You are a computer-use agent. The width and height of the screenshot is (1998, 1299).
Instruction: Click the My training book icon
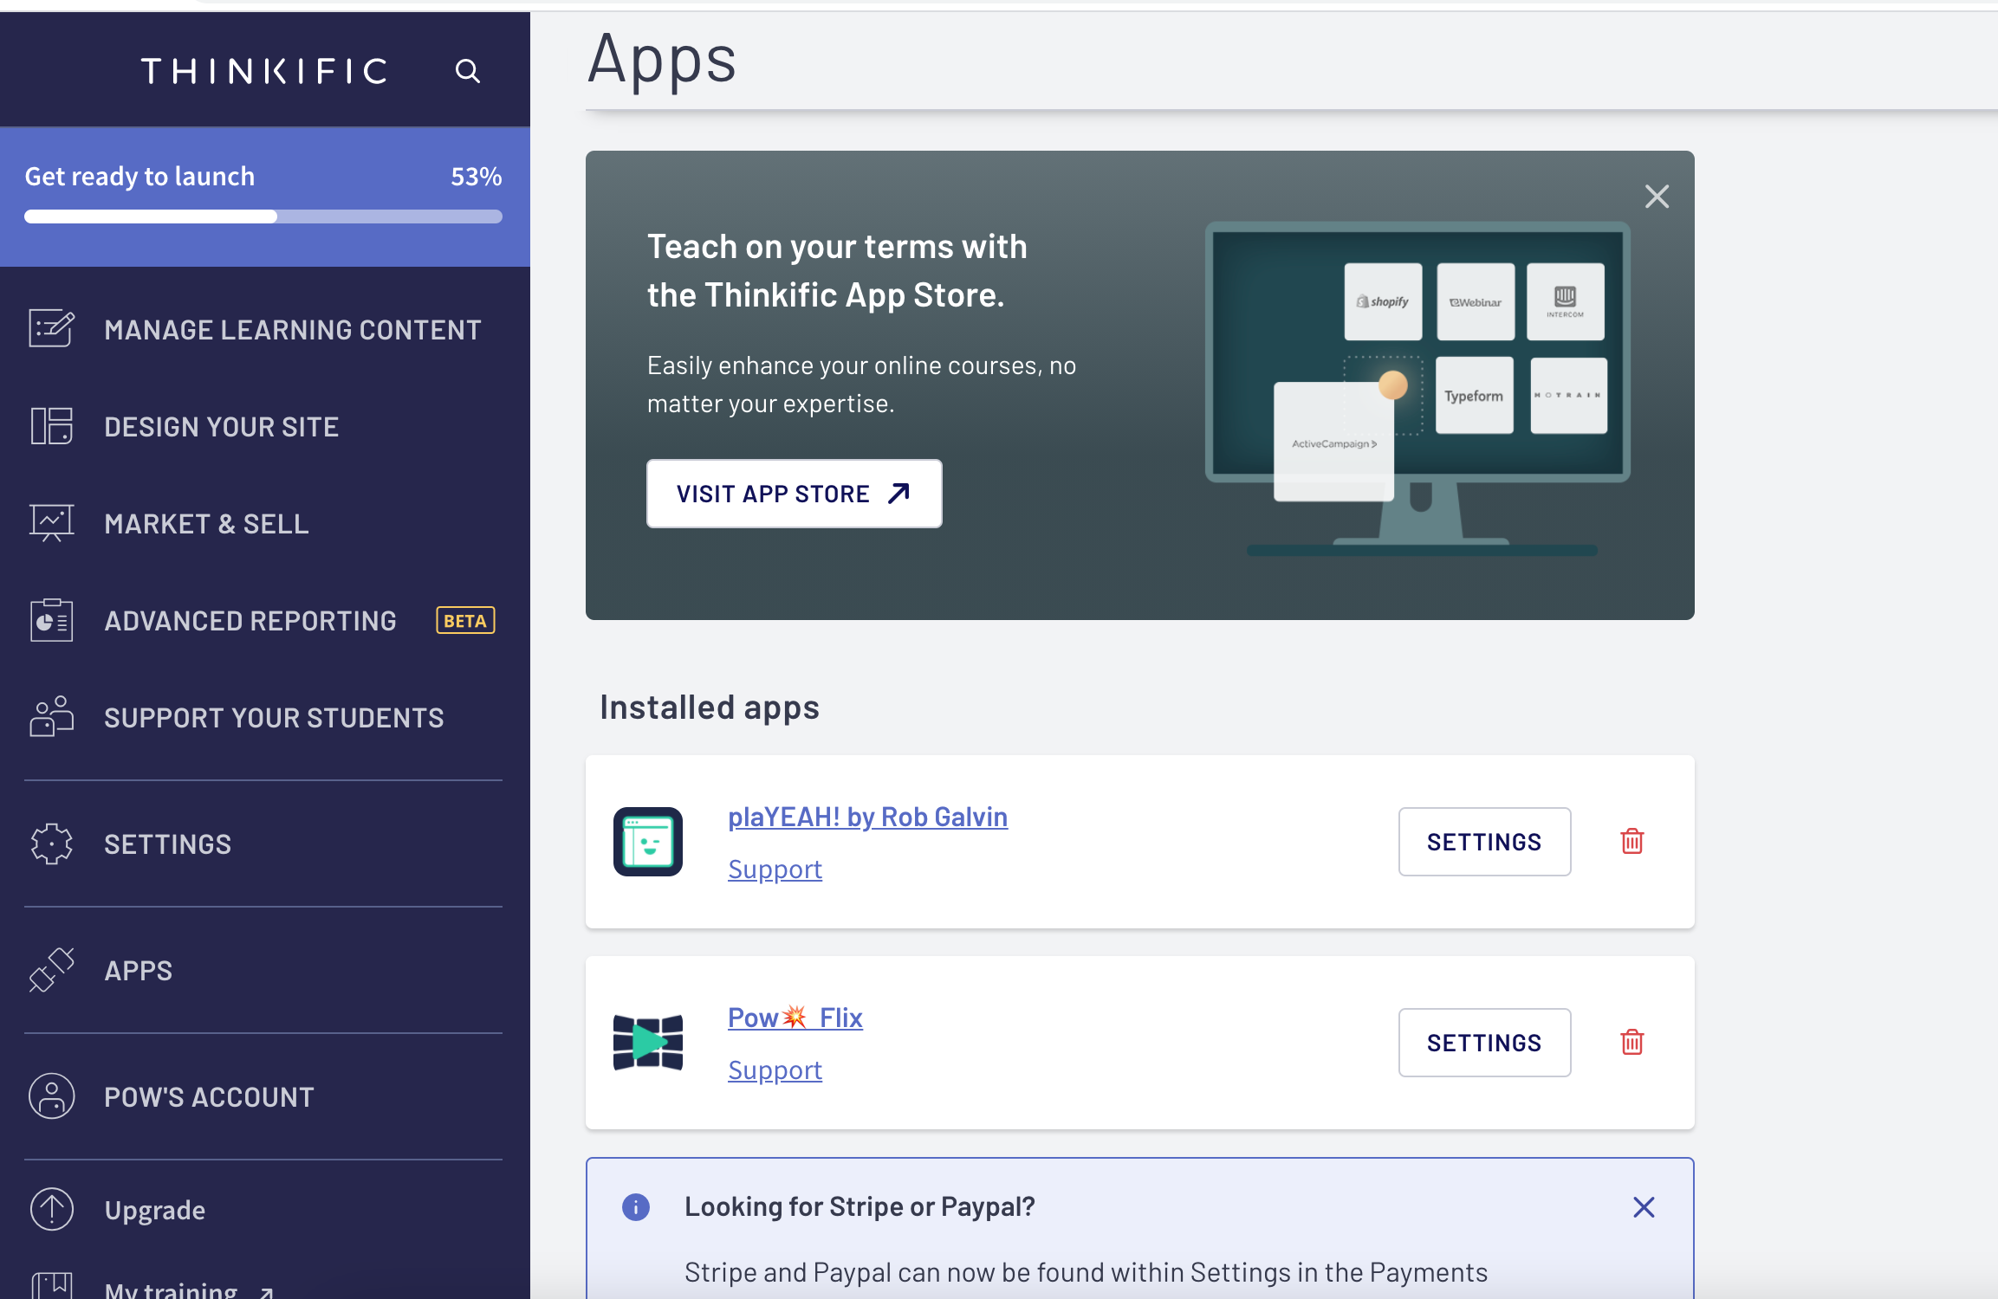pos(51,1285)
